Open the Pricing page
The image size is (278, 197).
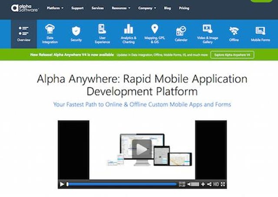184,8
